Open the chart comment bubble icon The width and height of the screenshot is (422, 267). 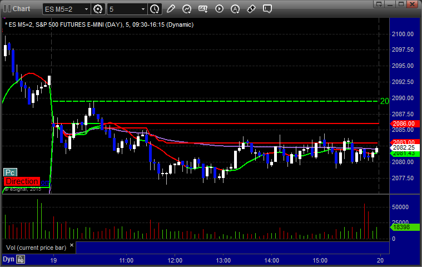click(x=267, y=9)
